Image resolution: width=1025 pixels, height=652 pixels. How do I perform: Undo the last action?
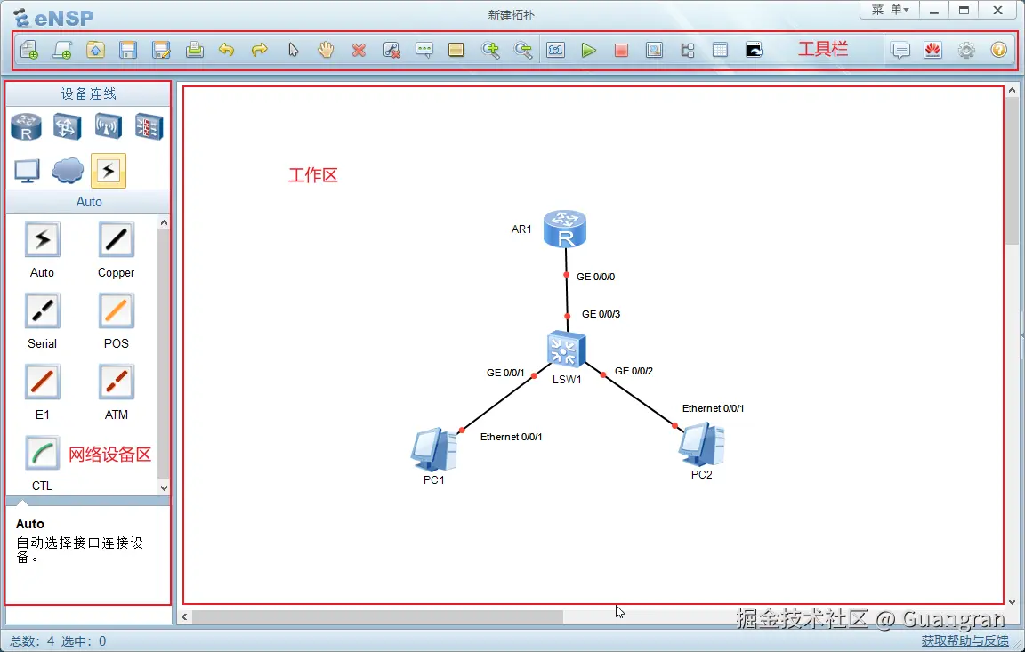(x=227, y=50)
